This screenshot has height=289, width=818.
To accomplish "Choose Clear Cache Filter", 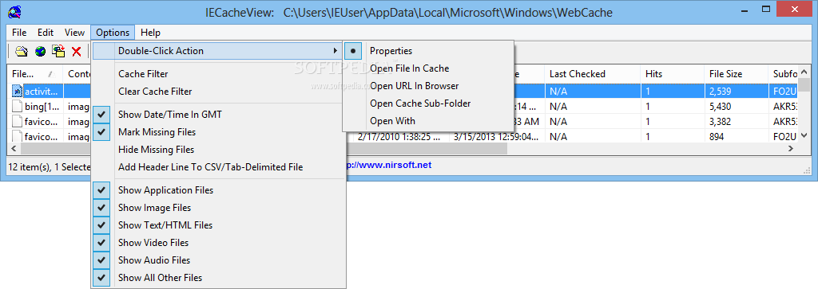I will pyautogui.click(x=218, y=92).
